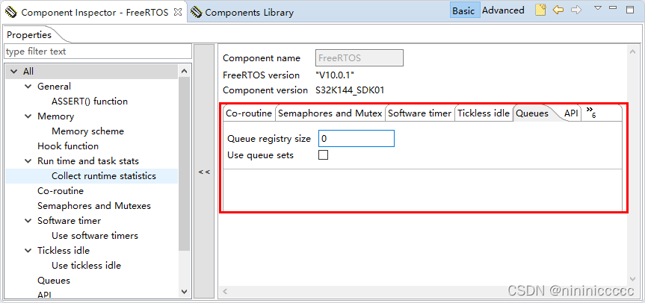The image size is (645, 303).
Task: Go back with the yellow left arrow
Action: click(558, 10)
